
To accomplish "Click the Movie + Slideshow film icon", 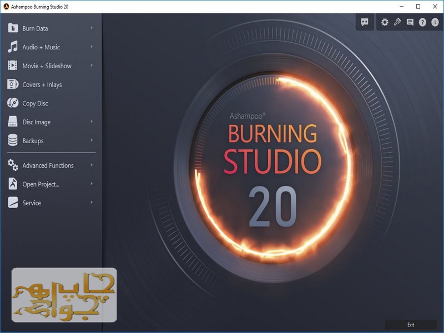I will (13, 65).
